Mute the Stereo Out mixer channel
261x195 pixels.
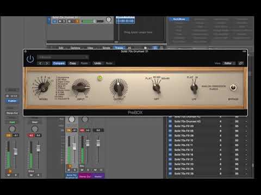(x=82, y=170)
